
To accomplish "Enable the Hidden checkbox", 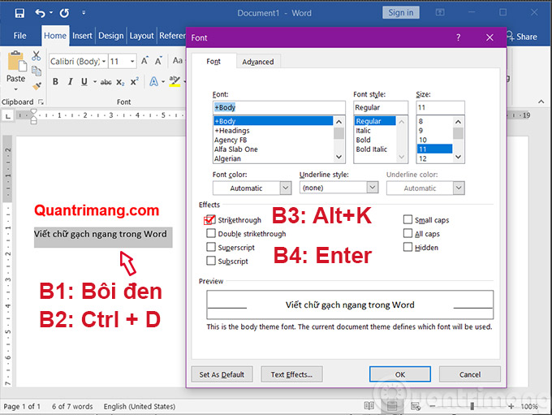I will click(408, 247).
